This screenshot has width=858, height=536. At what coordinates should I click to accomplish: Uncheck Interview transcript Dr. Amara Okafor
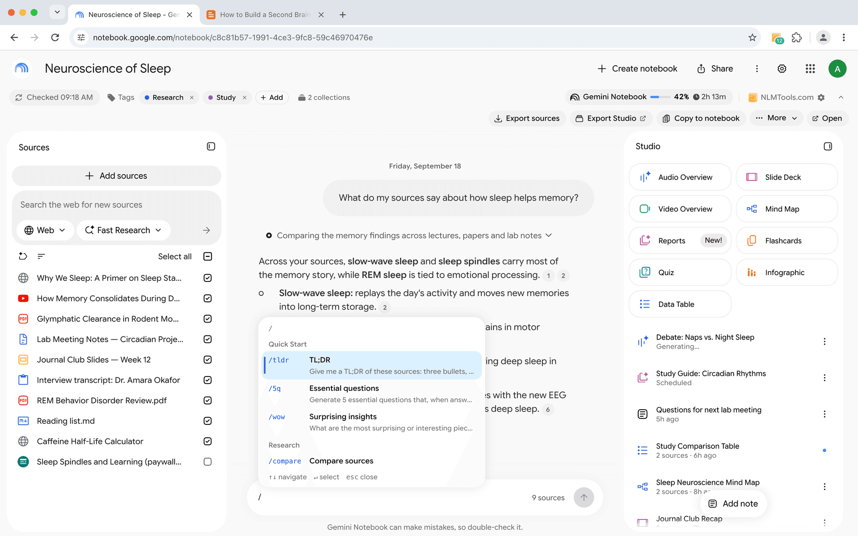click(207, 380)
